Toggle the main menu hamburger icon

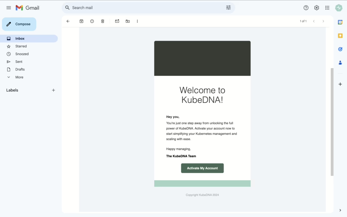[9, 8]
